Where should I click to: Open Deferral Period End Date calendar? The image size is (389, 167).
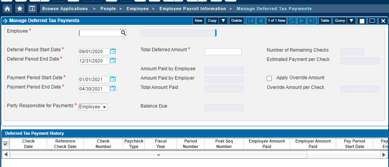[x=113, y=60]
